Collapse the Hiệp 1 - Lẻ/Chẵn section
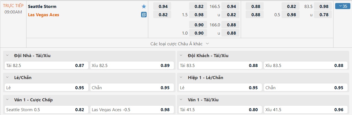 tap(181, 78)
